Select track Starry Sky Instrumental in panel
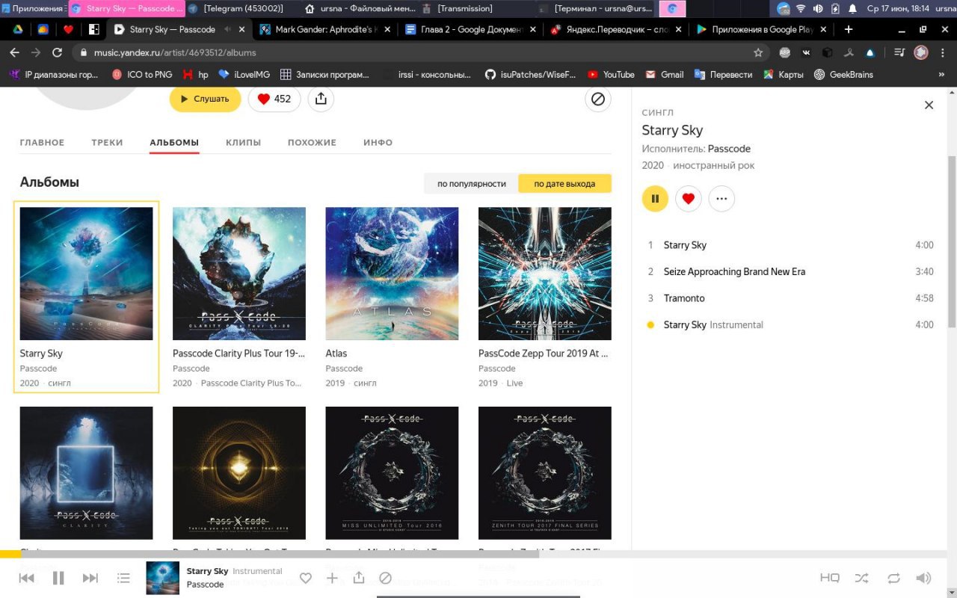Screen dimensions: 957x598 pyautogui.click(x=789, y=325)
